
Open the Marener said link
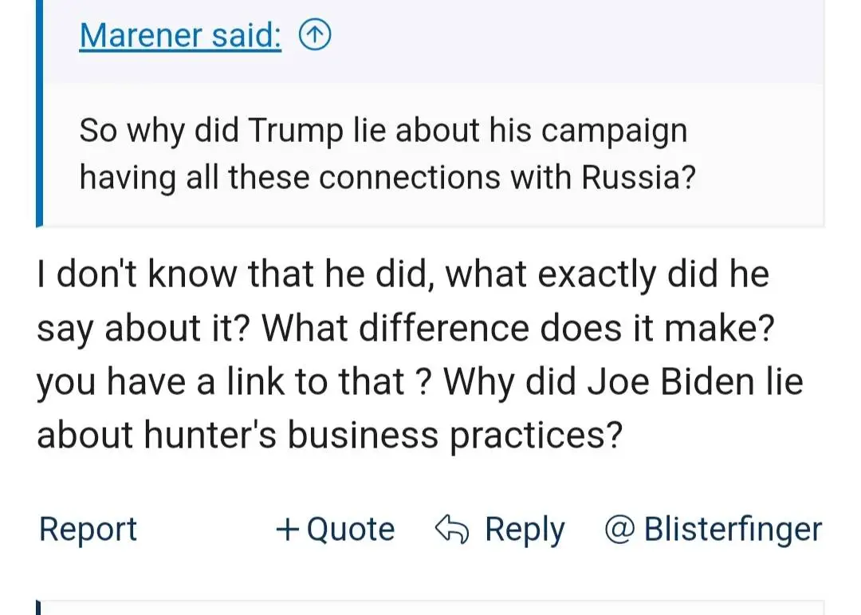[x=180, y=35]
